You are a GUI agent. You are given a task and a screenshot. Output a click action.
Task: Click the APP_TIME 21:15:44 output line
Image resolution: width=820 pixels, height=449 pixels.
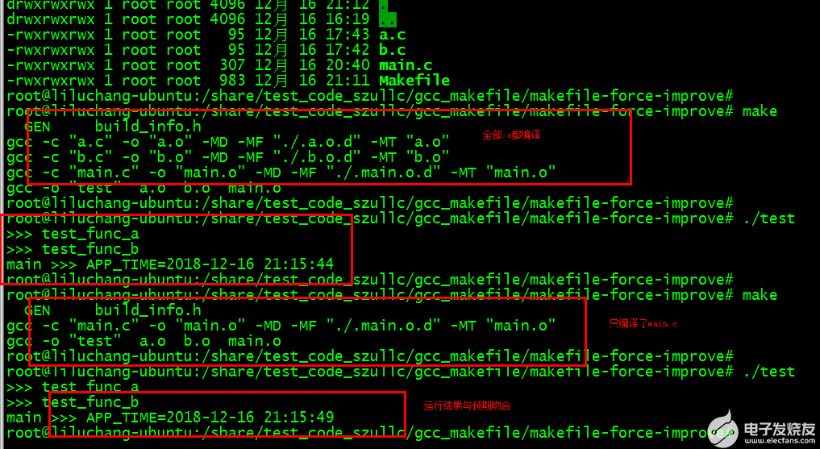[170, 264]
